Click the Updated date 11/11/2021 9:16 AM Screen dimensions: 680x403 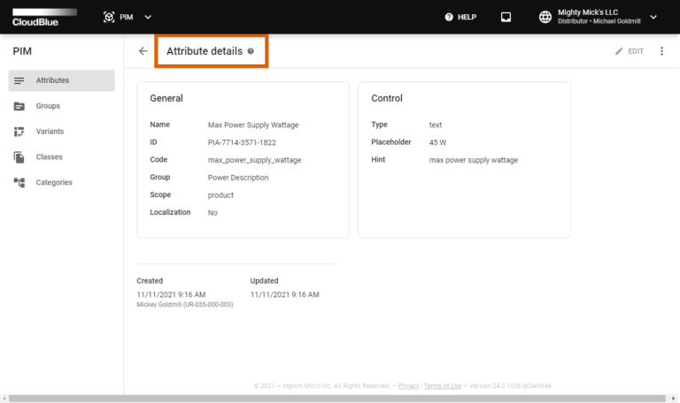point(284,294)
